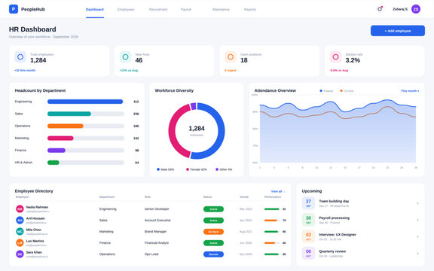The width and height of the screenshot is (434, 271).
Task: Click Sara Khan's Remote status badge
Action: pyautogui.click(x=213, y=254)
